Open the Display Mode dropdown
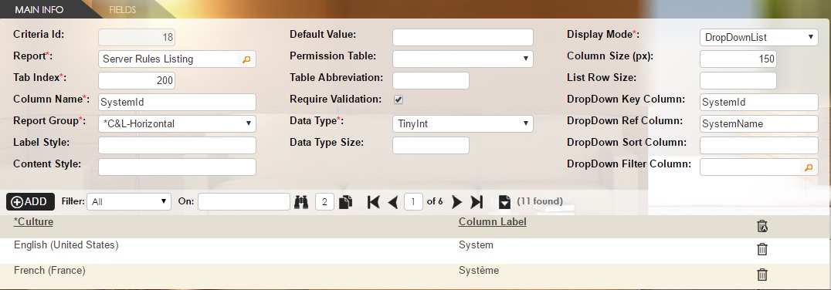 click(x=759, y=38)
